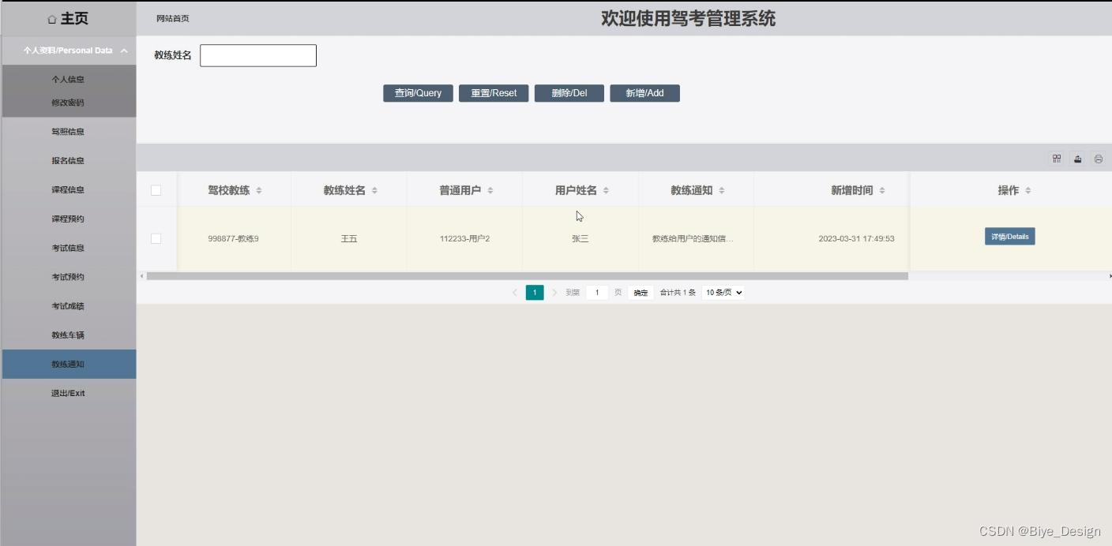Image resolution: width=1112 pixels, height=546 pixels.
Task: Click the 新增/Add button
Action: [644, 93]
